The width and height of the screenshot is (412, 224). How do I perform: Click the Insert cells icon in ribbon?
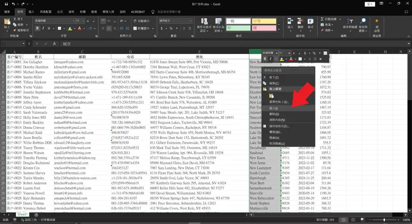coord(290,22)
